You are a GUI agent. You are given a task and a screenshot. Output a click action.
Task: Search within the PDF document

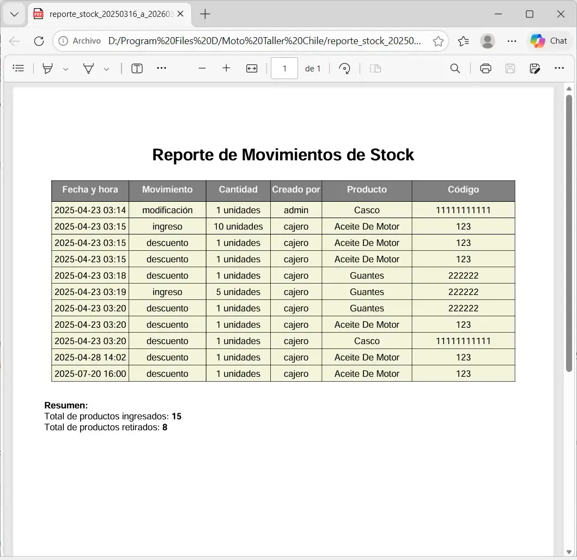pyautogui.click(x=455, y=68)
